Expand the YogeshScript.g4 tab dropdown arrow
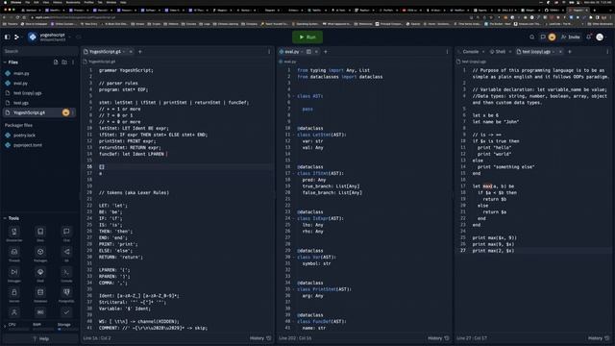The image size is (615, 346). [124, 51]
